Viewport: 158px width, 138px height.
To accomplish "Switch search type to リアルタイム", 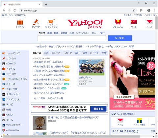I will click(x=83, y=33).
